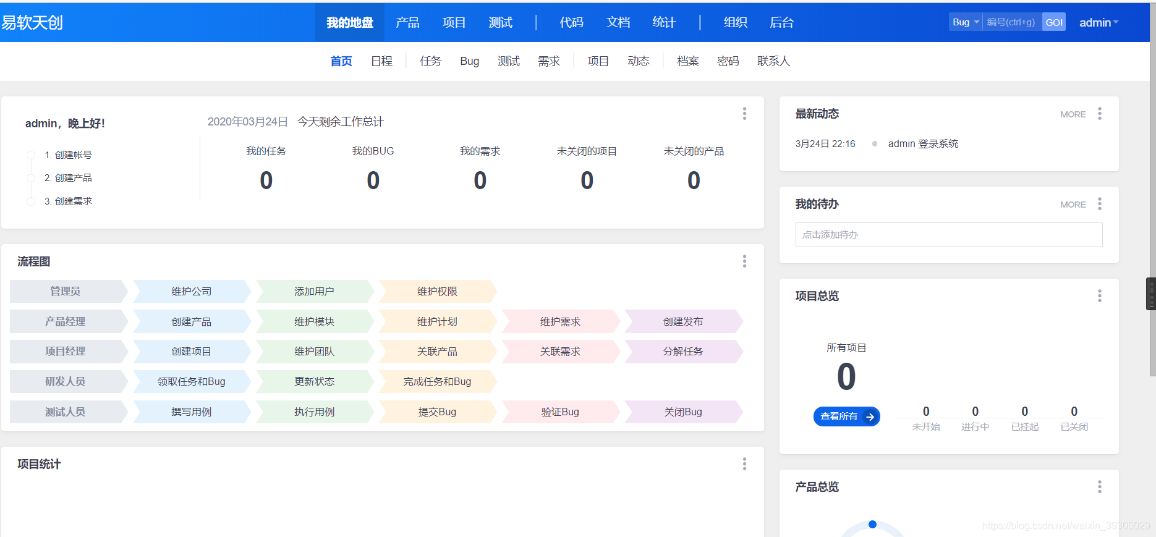
Task: Open the 项目统计 panel three-dot menu
Action: coord(744,464)
